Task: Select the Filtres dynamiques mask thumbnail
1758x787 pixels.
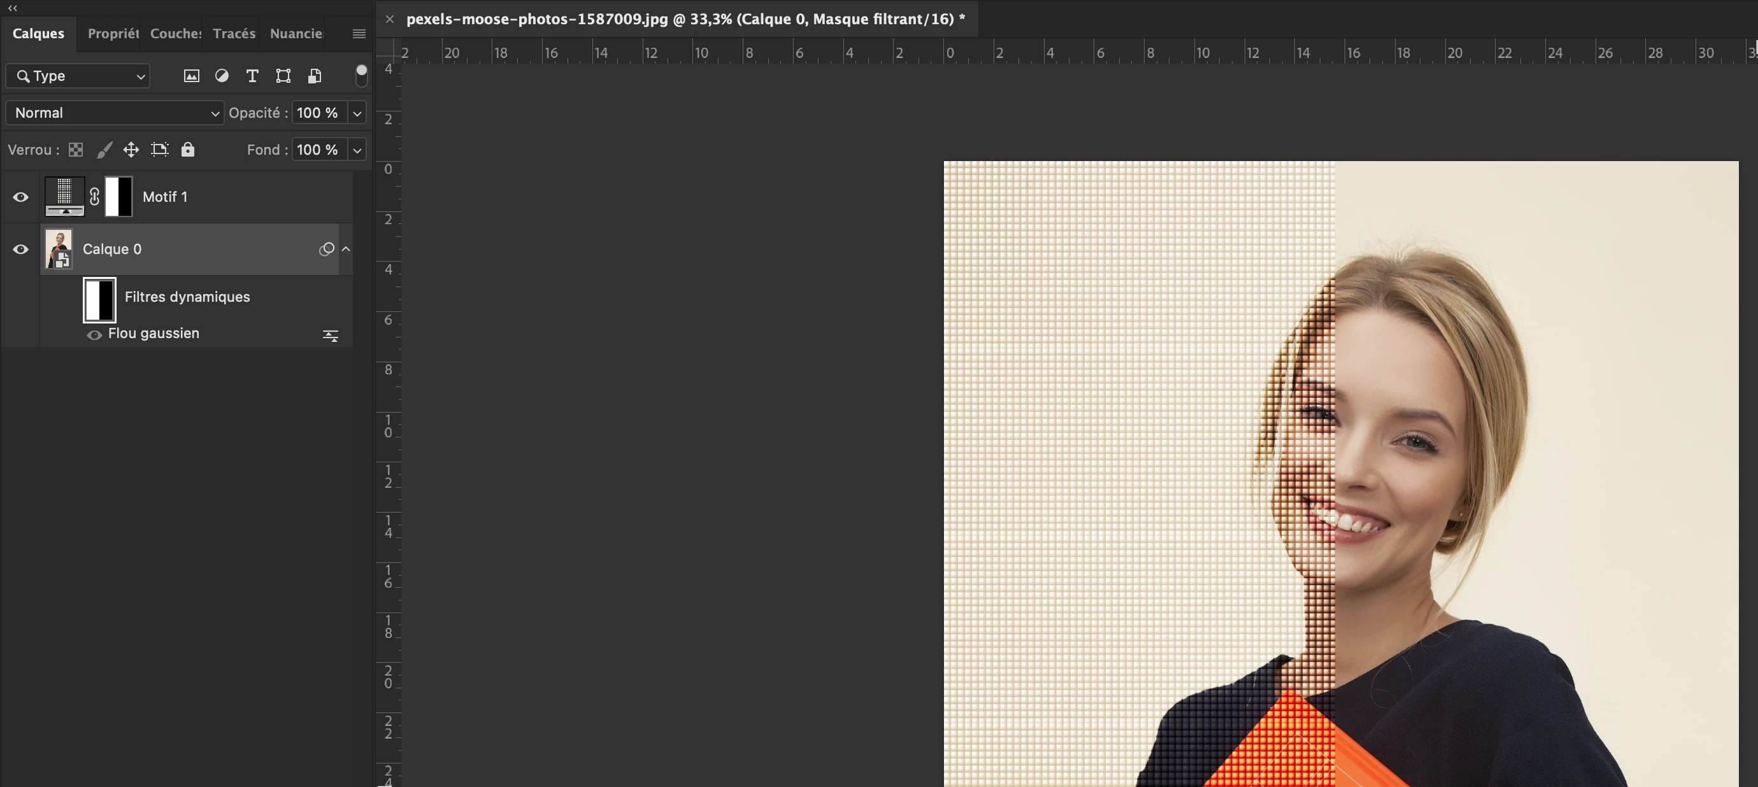Action: point(99,299)
